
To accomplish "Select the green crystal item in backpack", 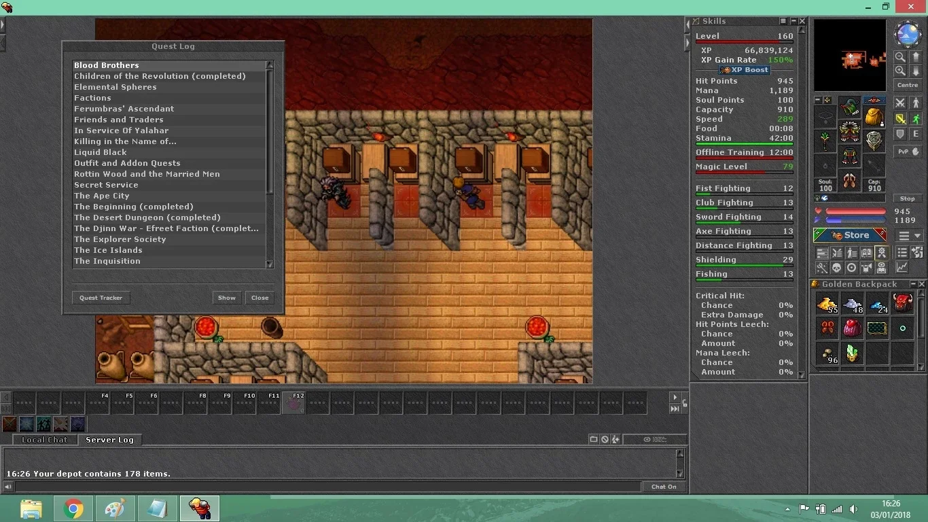I will pyautogui.click(x=852, y=354).
